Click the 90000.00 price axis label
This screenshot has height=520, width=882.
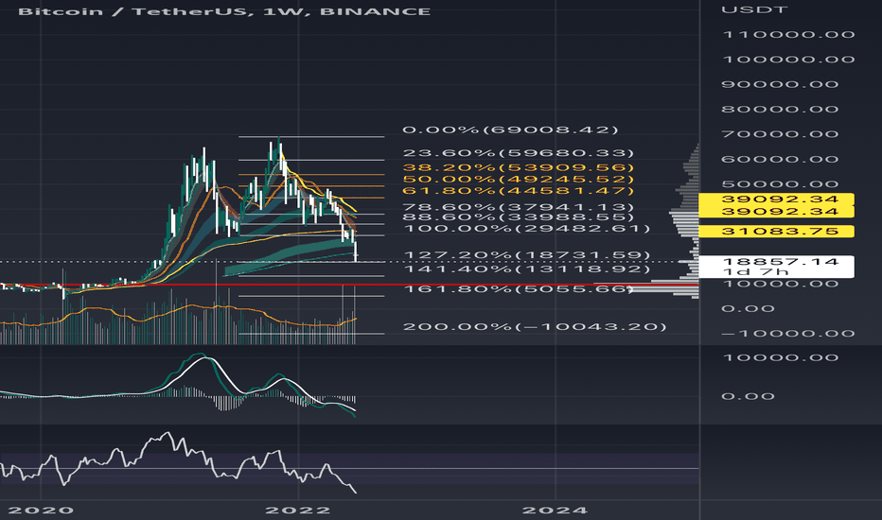click(780, 84)
